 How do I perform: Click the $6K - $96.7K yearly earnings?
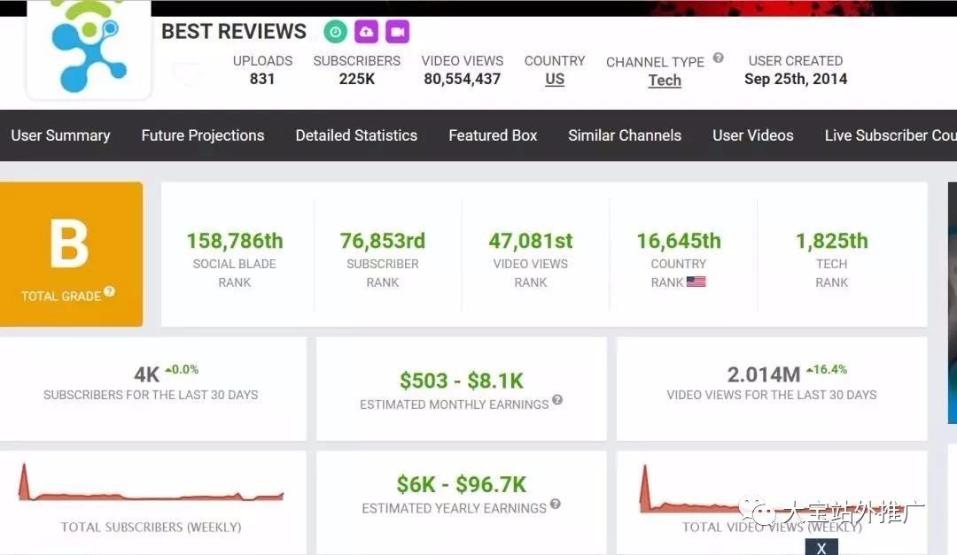coord(461,485)
